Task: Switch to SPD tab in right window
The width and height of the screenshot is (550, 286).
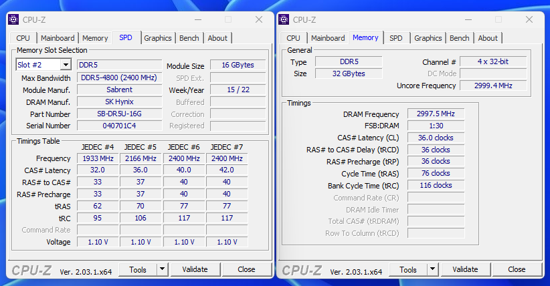Action: click(x=395, y=38)
